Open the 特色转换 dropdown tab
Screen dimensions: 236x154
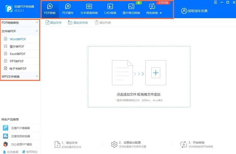coord(154,9)
